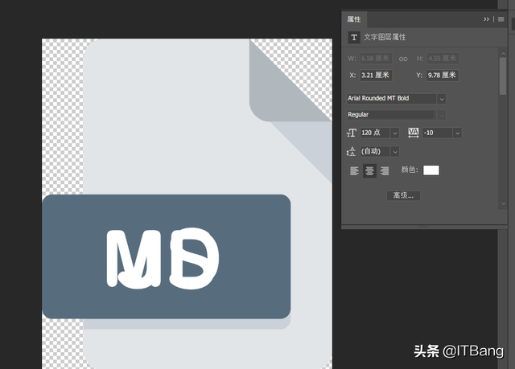Screen dimensions: 515x369
Task: Edit the tracking value -10
Action: pos(438,133)
